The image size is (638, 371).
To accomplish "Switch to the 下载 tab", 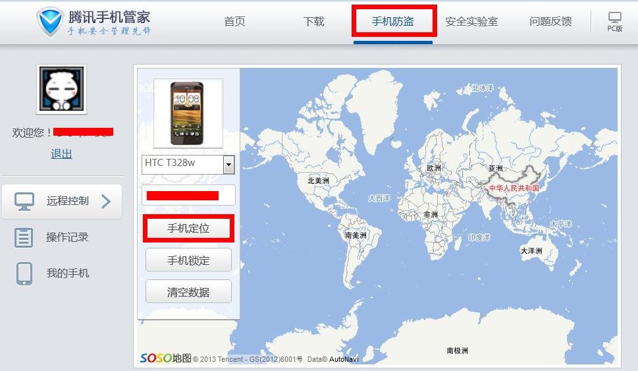I will click(x=314, y=22).
